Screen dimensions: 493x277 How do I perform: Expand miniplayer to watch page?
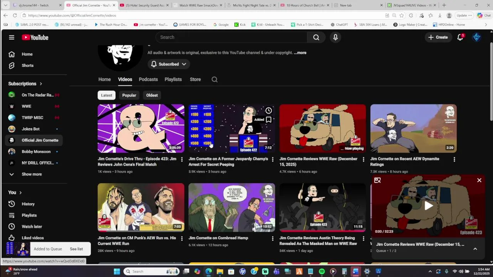[x=377, y=180]
